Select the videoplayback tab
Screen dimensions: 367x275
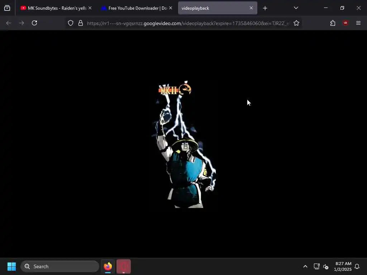(218, 8)
